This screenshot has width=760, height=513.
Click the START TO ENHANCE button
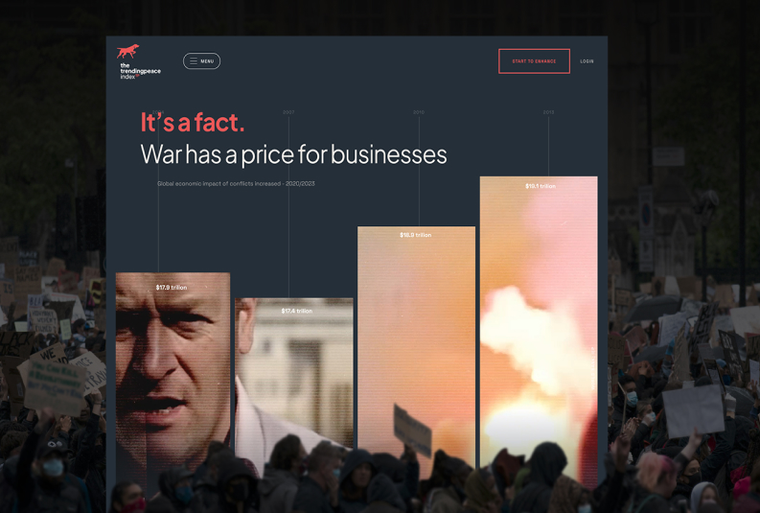[534, 61]
